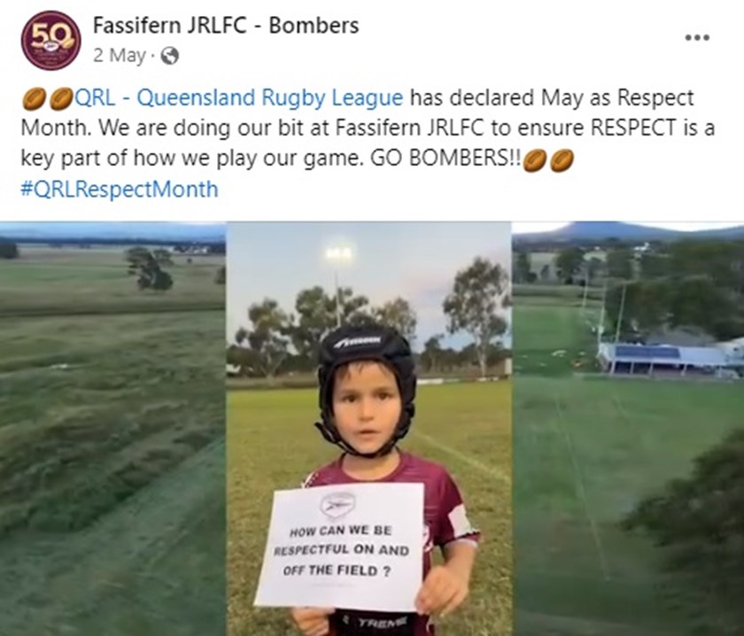Click the second rugby ball emoji before QRL

(x=60, y=97)
